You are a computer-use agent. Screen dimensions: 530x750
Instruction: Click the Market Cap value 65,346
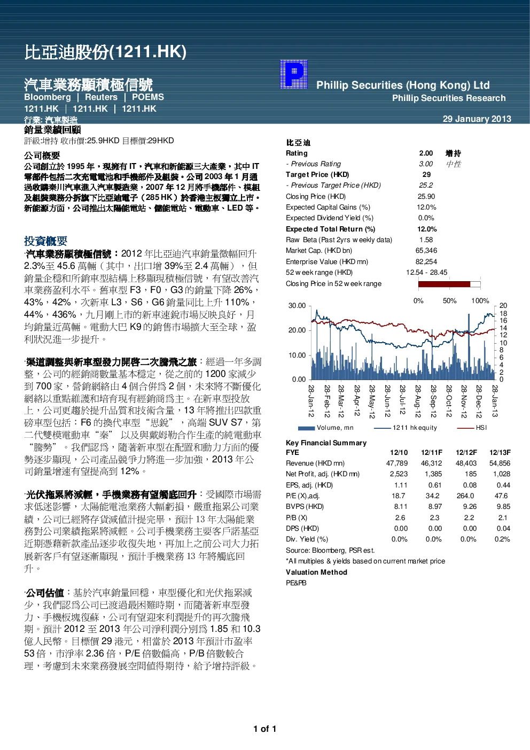426,251
